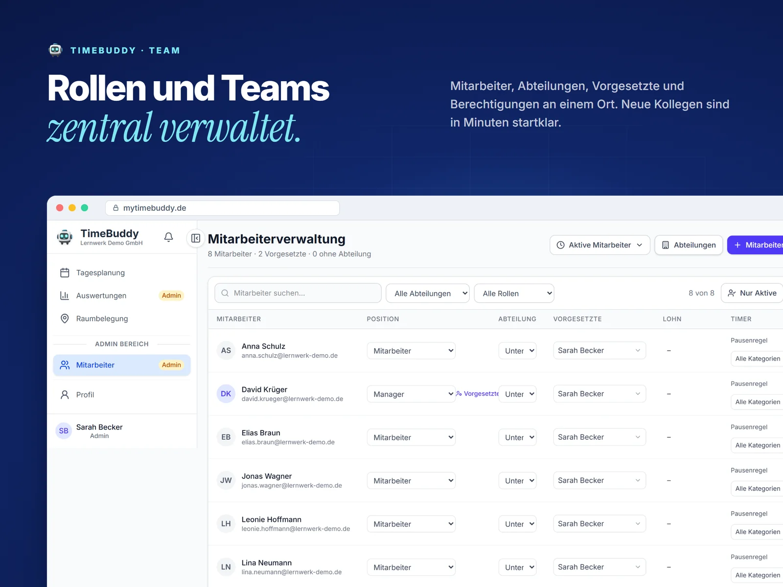Click the LN avatar of Lina Neumann
Viewport: 783px width, 587px height.
(226, 567)
